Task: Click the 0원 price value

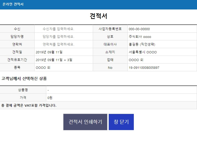Action: pyautogui.click(x=50, y=98)
